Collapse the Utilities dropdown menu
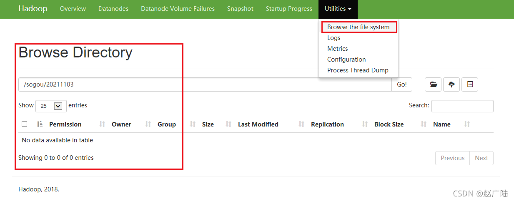 point(338,9)
